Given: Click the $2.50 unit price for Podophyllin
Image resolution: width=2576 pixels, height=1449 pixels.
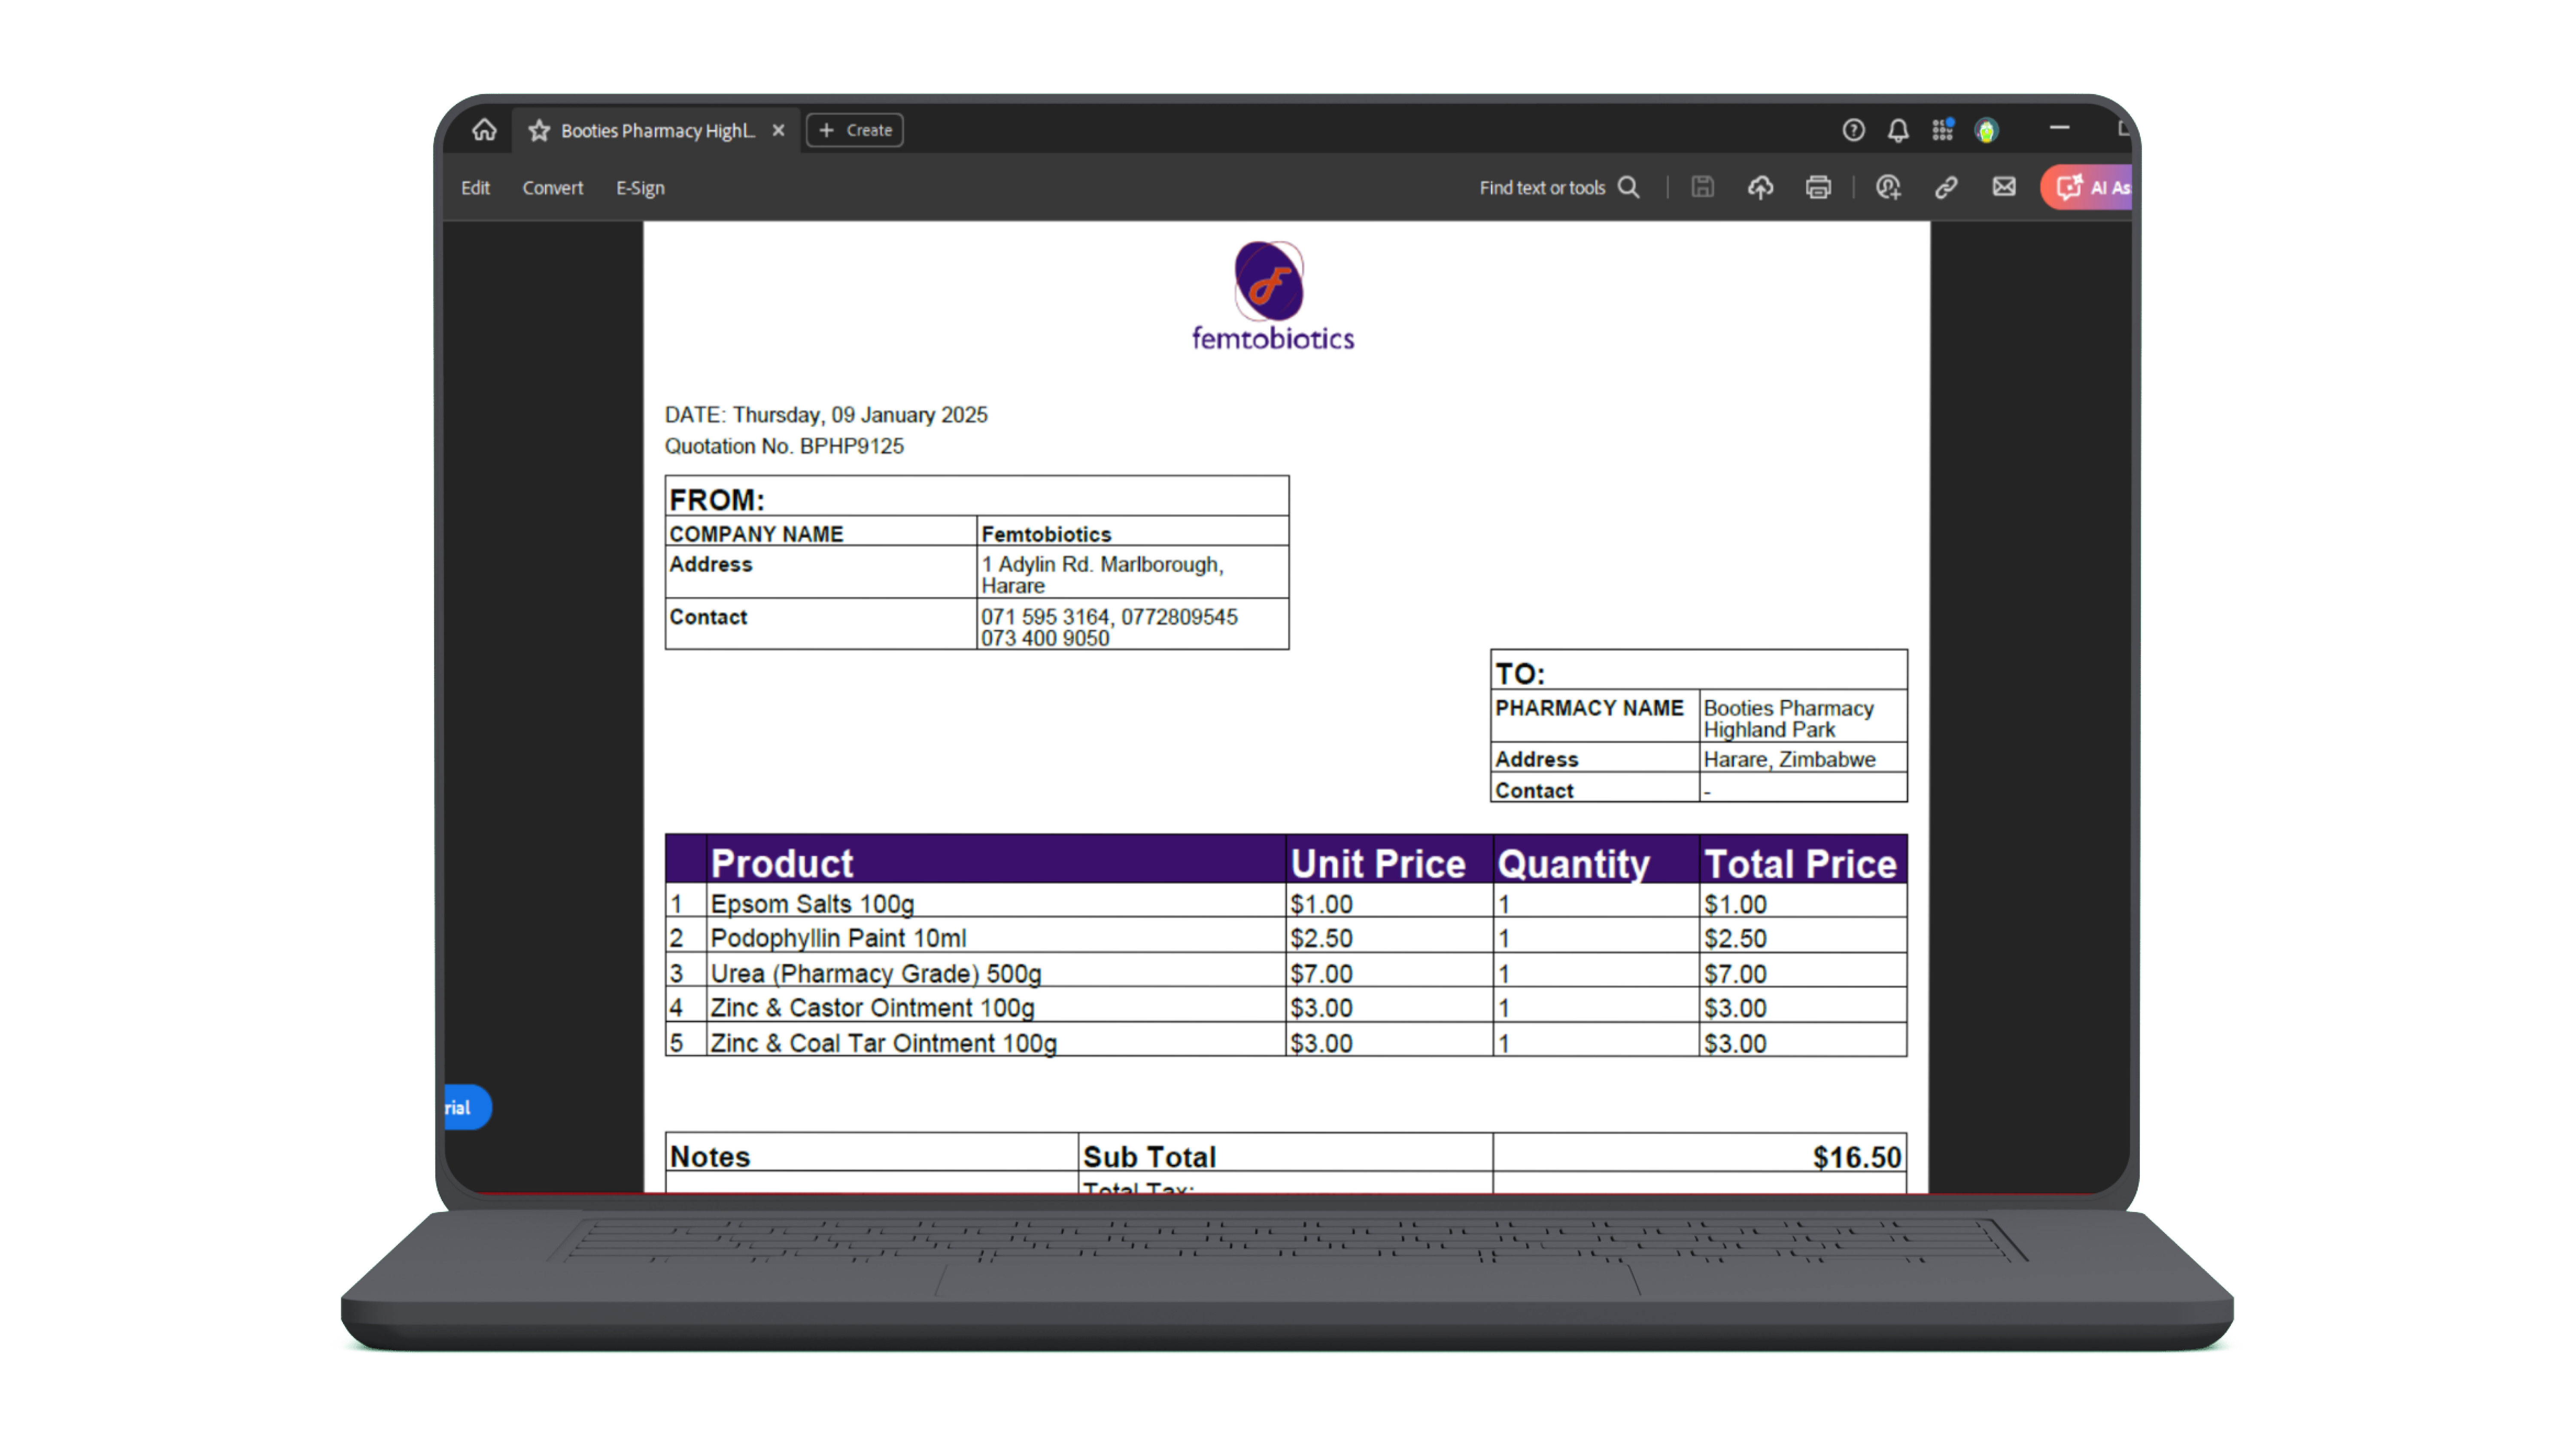Looking at the screenshot, I should pyautogui.click(x=1321, y=938).
